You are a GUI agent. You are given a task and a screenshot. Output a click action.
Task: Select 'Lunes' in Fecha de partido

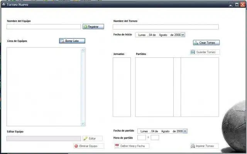click(144, 131)
